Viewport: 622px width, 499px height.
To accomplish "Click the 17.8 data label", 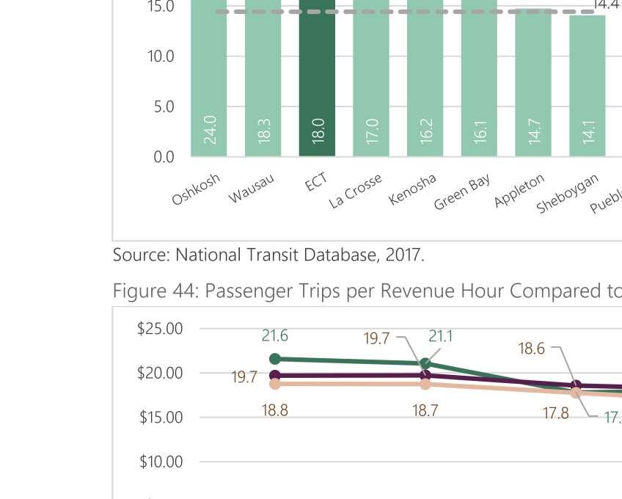I will [x=555, y=413].
